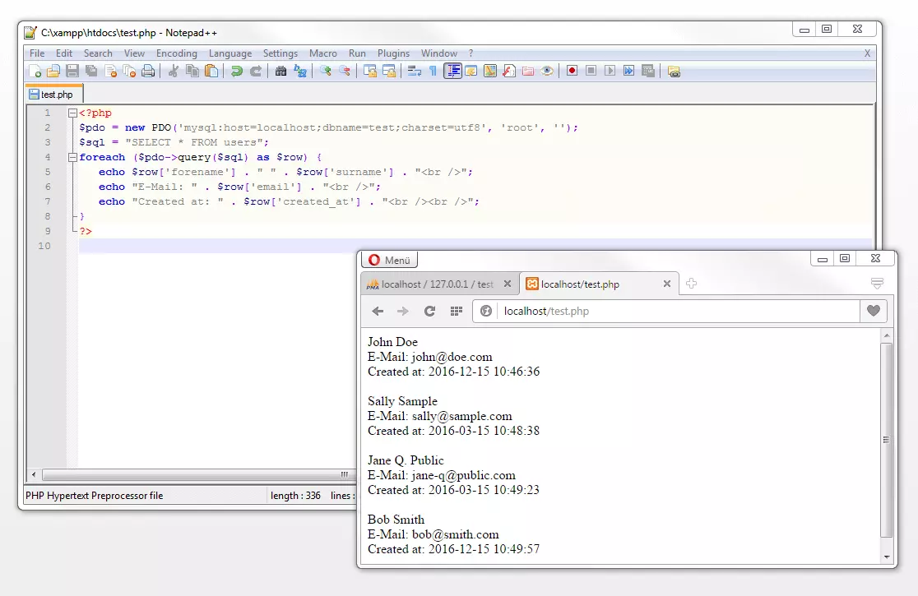Collapse the PHP fold on line 1
This screenshot has width=918, height=596.
(74, 113)
